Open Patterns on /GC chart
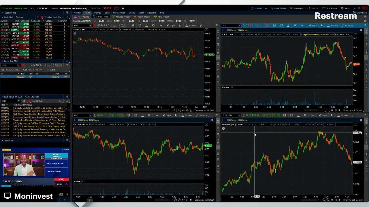Viewport: 369px width, 207px height. click(x=201, y=115)
